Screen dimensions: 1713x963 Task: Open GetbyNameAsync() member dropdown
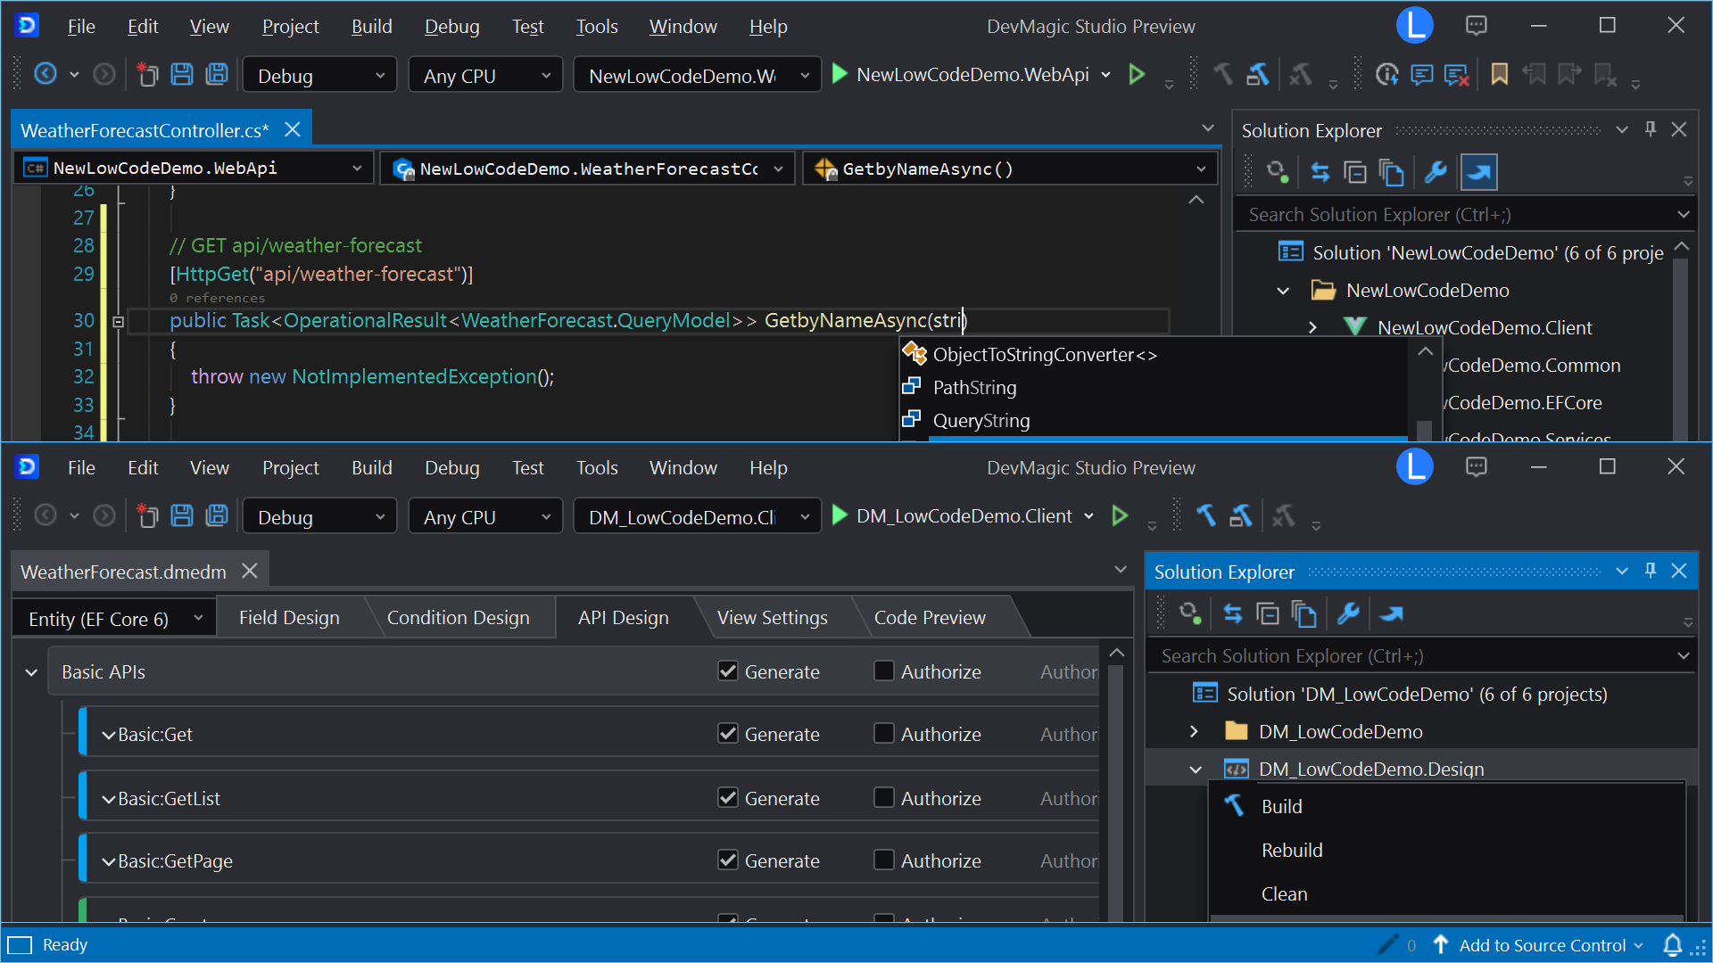point(1009,169)
